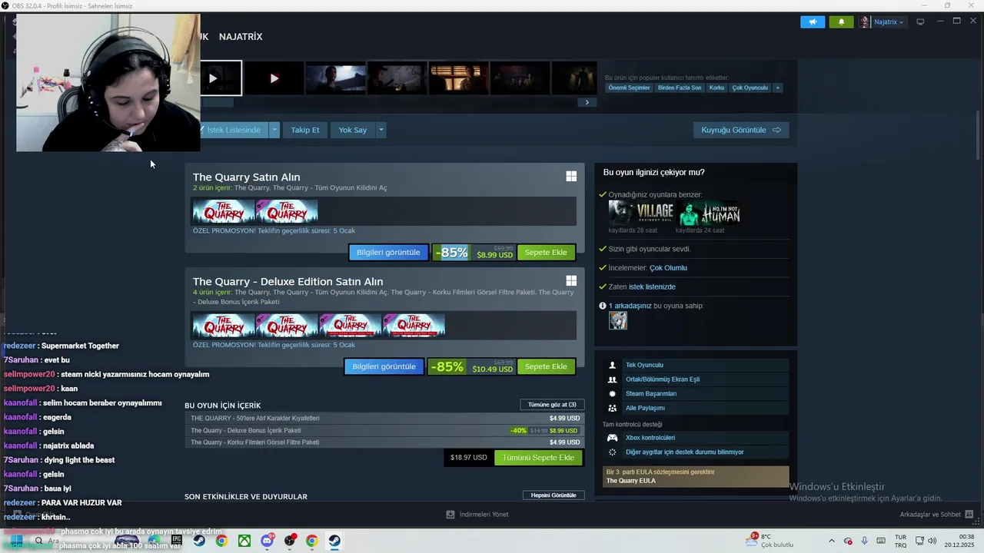This screenshot has height=553, width=984.
Task: Open the volume speaker tray icon
Action: (932, 541)
